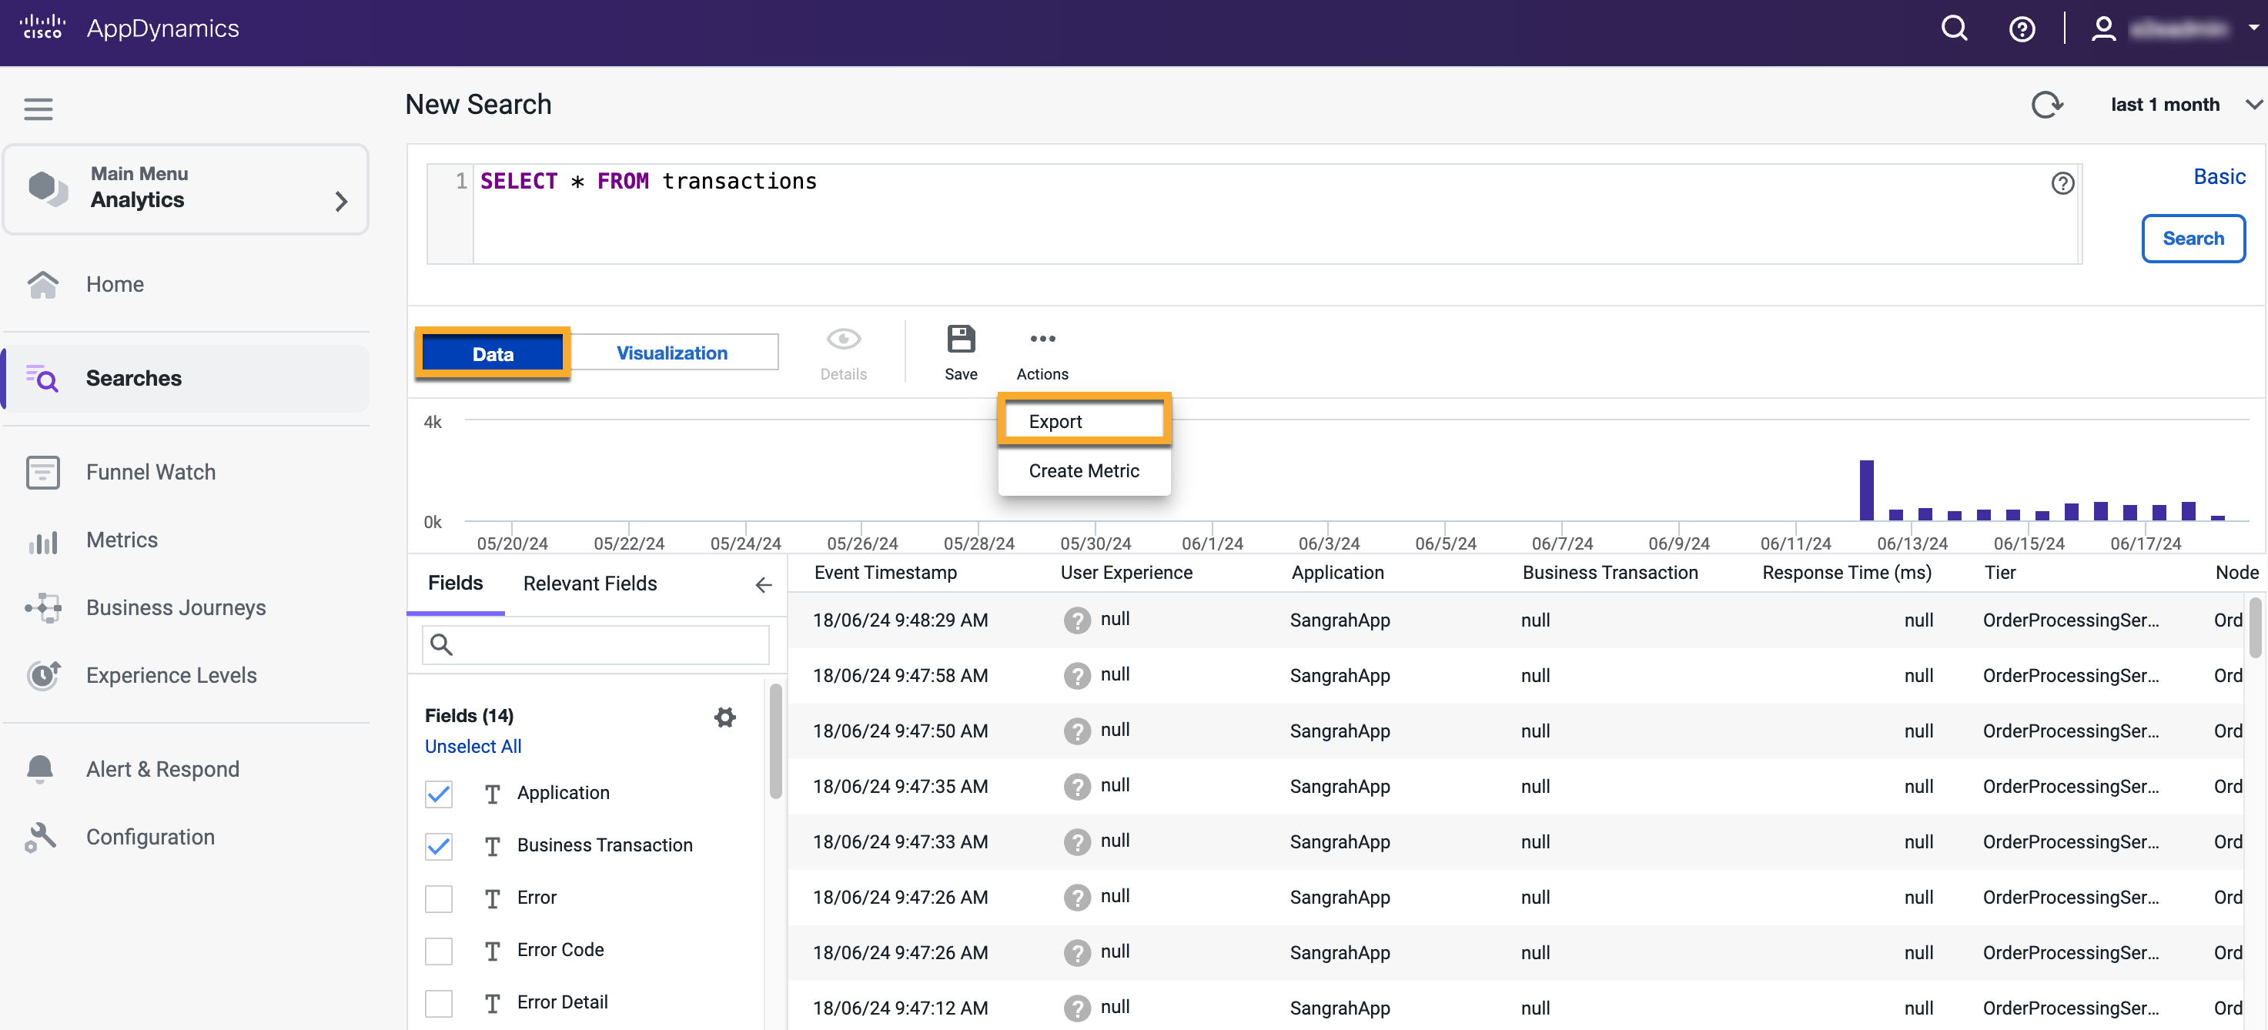Open the help question mark in header
Image resolution: width=2268 pixels, height=1030 pixels.
pos(2022,29)
